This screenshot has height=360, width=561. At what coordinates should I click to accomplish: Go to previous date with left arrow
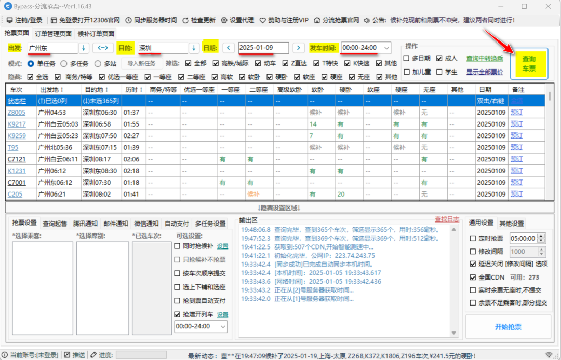pyautogui.click(x=228, y=48)
